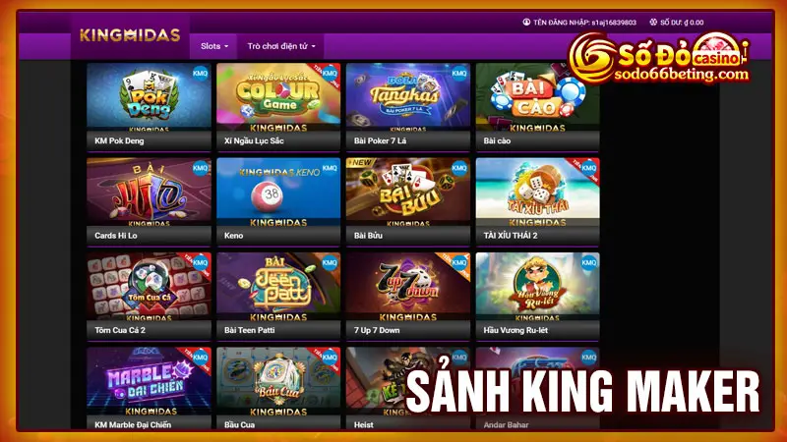Open the Cards Hi Lo game
This screenshot has height=442, width=787.
[x=149, y=192]
